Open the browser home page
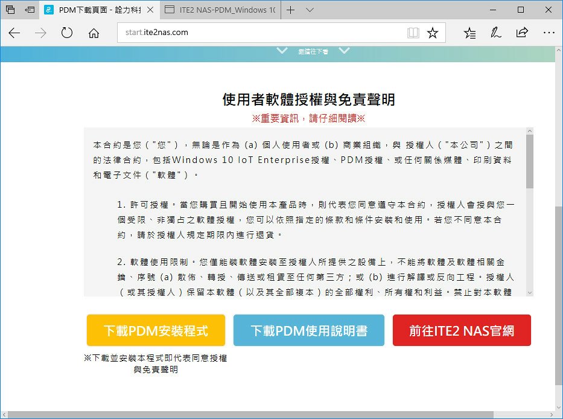This screenshot has height=419, width=563. pos(94,33)
